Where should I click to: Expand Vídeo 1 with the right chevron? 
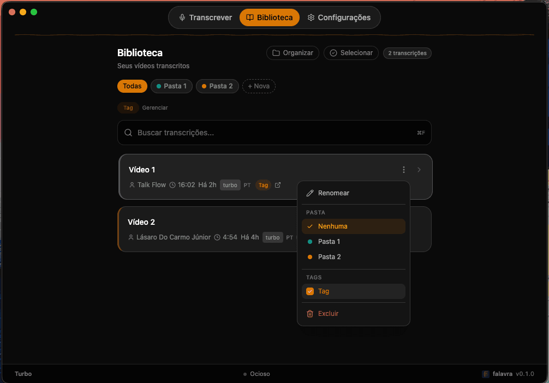click(x=419, y=170)
